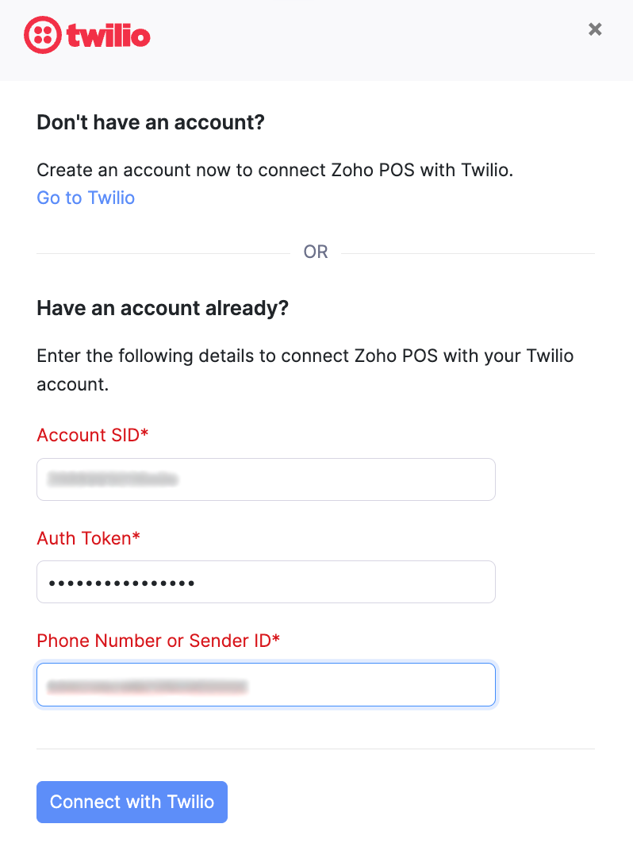Click the "Enter the following details" instruction text
The height and width of the screenshot is (843, 633).
(x=305, y=356)
